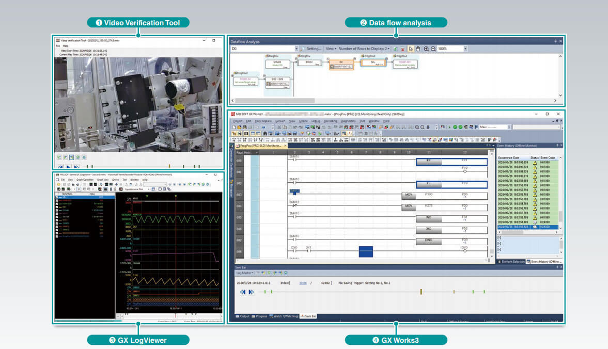Image resolution: width=608 pixels, height=349 pixels.
Task: Click seek backward arrow in Seek Bar
Action: click(243, 292)
